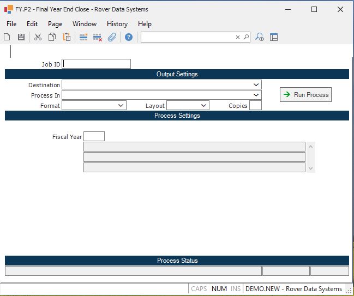Click the delete row toolbar icon
This screenshot has height=296, width=354.
point(98,37)
